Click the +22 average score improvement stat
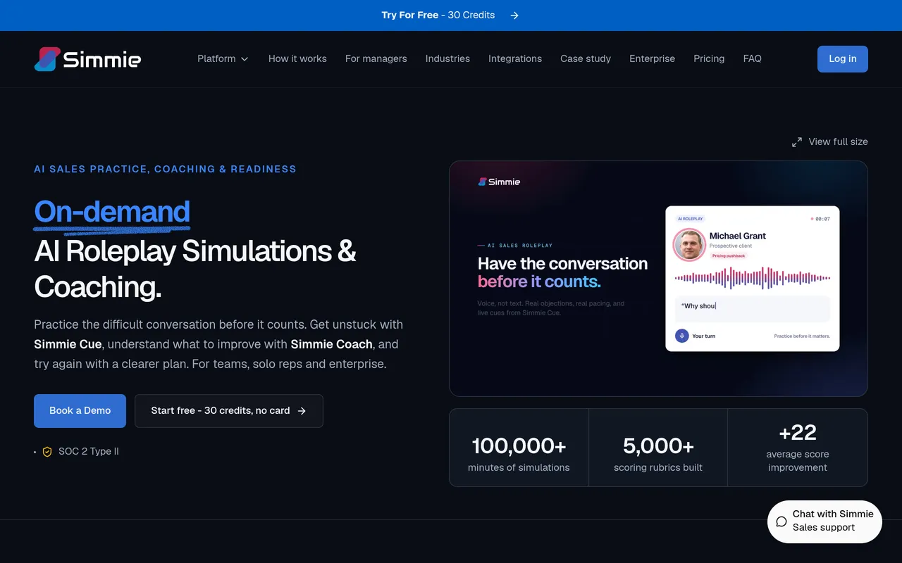Viewport: 902px width, 563px height. tap(798, 448)
